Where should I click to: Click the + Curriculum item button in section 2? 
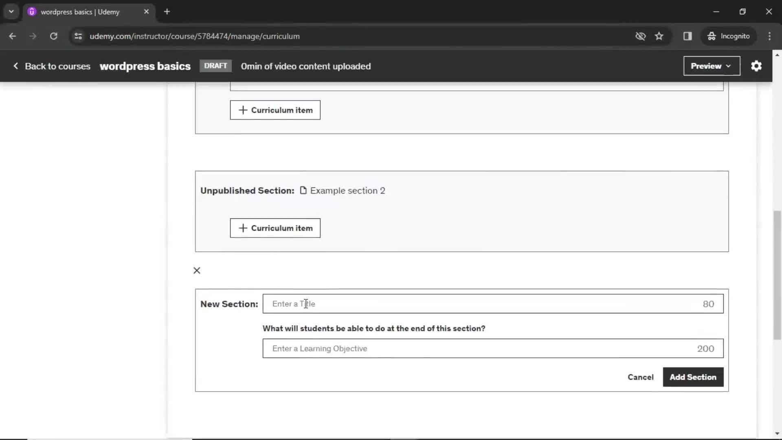(x=275, y=228)
